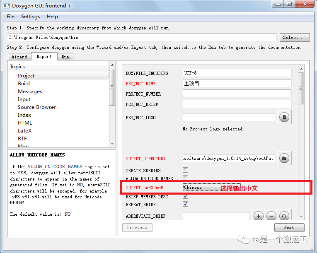The width and height of the screenshot is (317, 253).
Task: Click the OUTPUT_DIRECTORY red label
Action: click(x=145, y=159)
